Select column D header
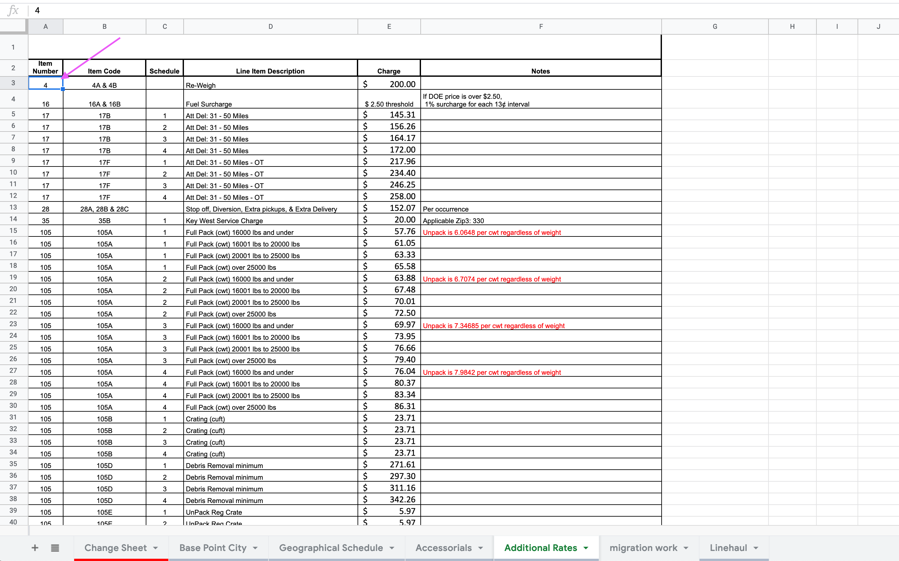The image size is (899, 561). coord(270,26)
